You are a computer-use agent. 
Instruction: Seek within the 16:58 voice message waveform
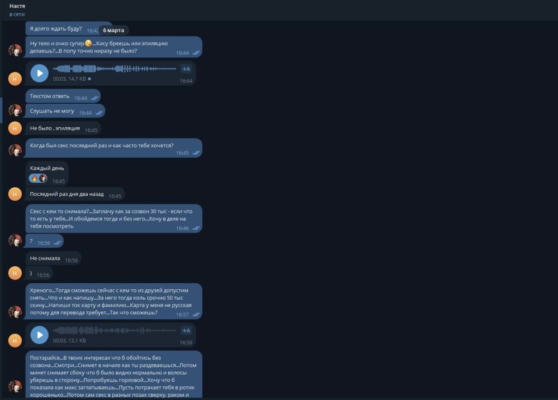click(x=114, y=330)
